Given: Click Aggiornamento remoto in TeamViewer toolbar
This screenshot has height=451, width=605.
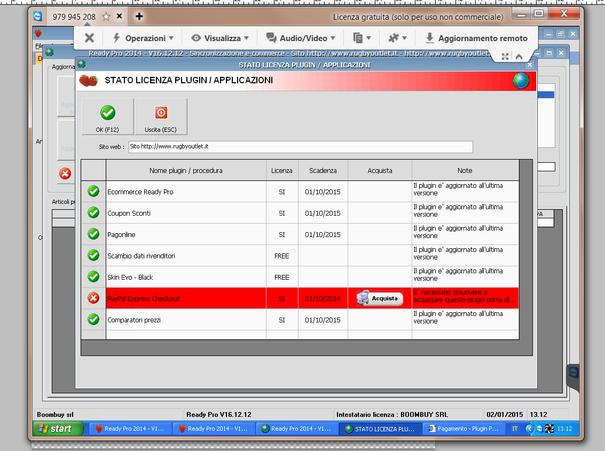Looking at the screenshot, I should pyautogui.click(x=476, y=38).
